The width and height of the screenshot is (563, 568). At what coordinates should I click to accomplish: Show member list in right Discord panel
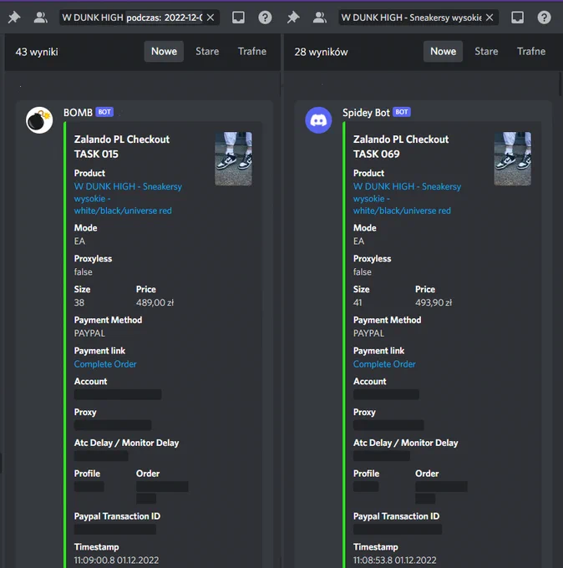(320, 18)
